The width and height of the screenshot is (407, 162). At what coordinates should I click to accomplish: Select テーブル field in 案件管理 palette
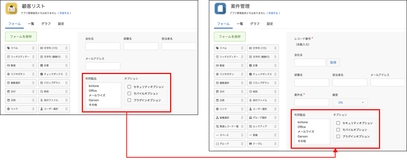(263, 144)
